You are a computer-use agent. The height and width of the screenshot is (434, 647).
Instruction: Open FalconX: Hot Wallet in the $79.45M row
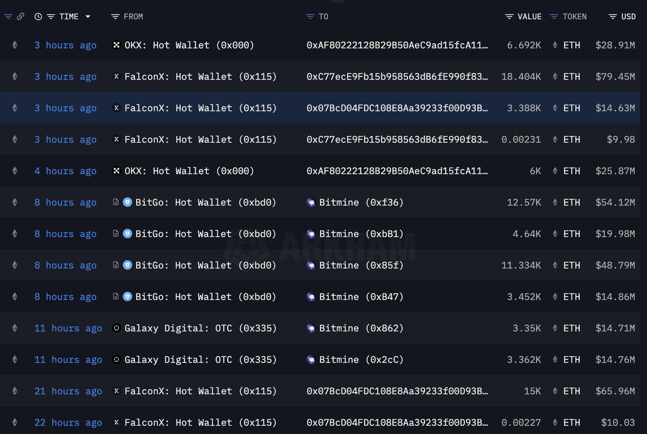[x=200, y=77]
